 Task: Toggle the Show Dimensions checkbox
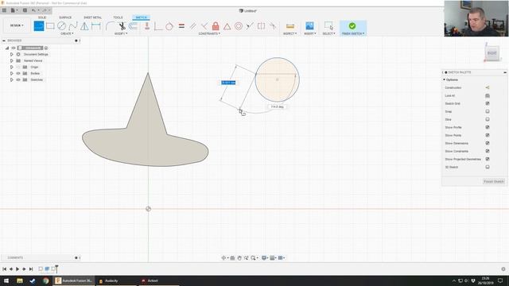(488, 143)
